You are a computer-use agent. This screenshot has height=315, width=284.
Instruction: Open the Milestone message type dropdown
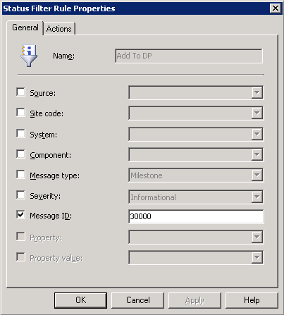[x=257, y=175]
